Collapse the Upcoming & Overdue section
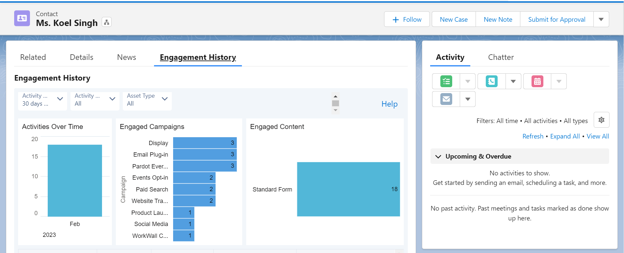 pyautogui.click(x=438, y=156)
